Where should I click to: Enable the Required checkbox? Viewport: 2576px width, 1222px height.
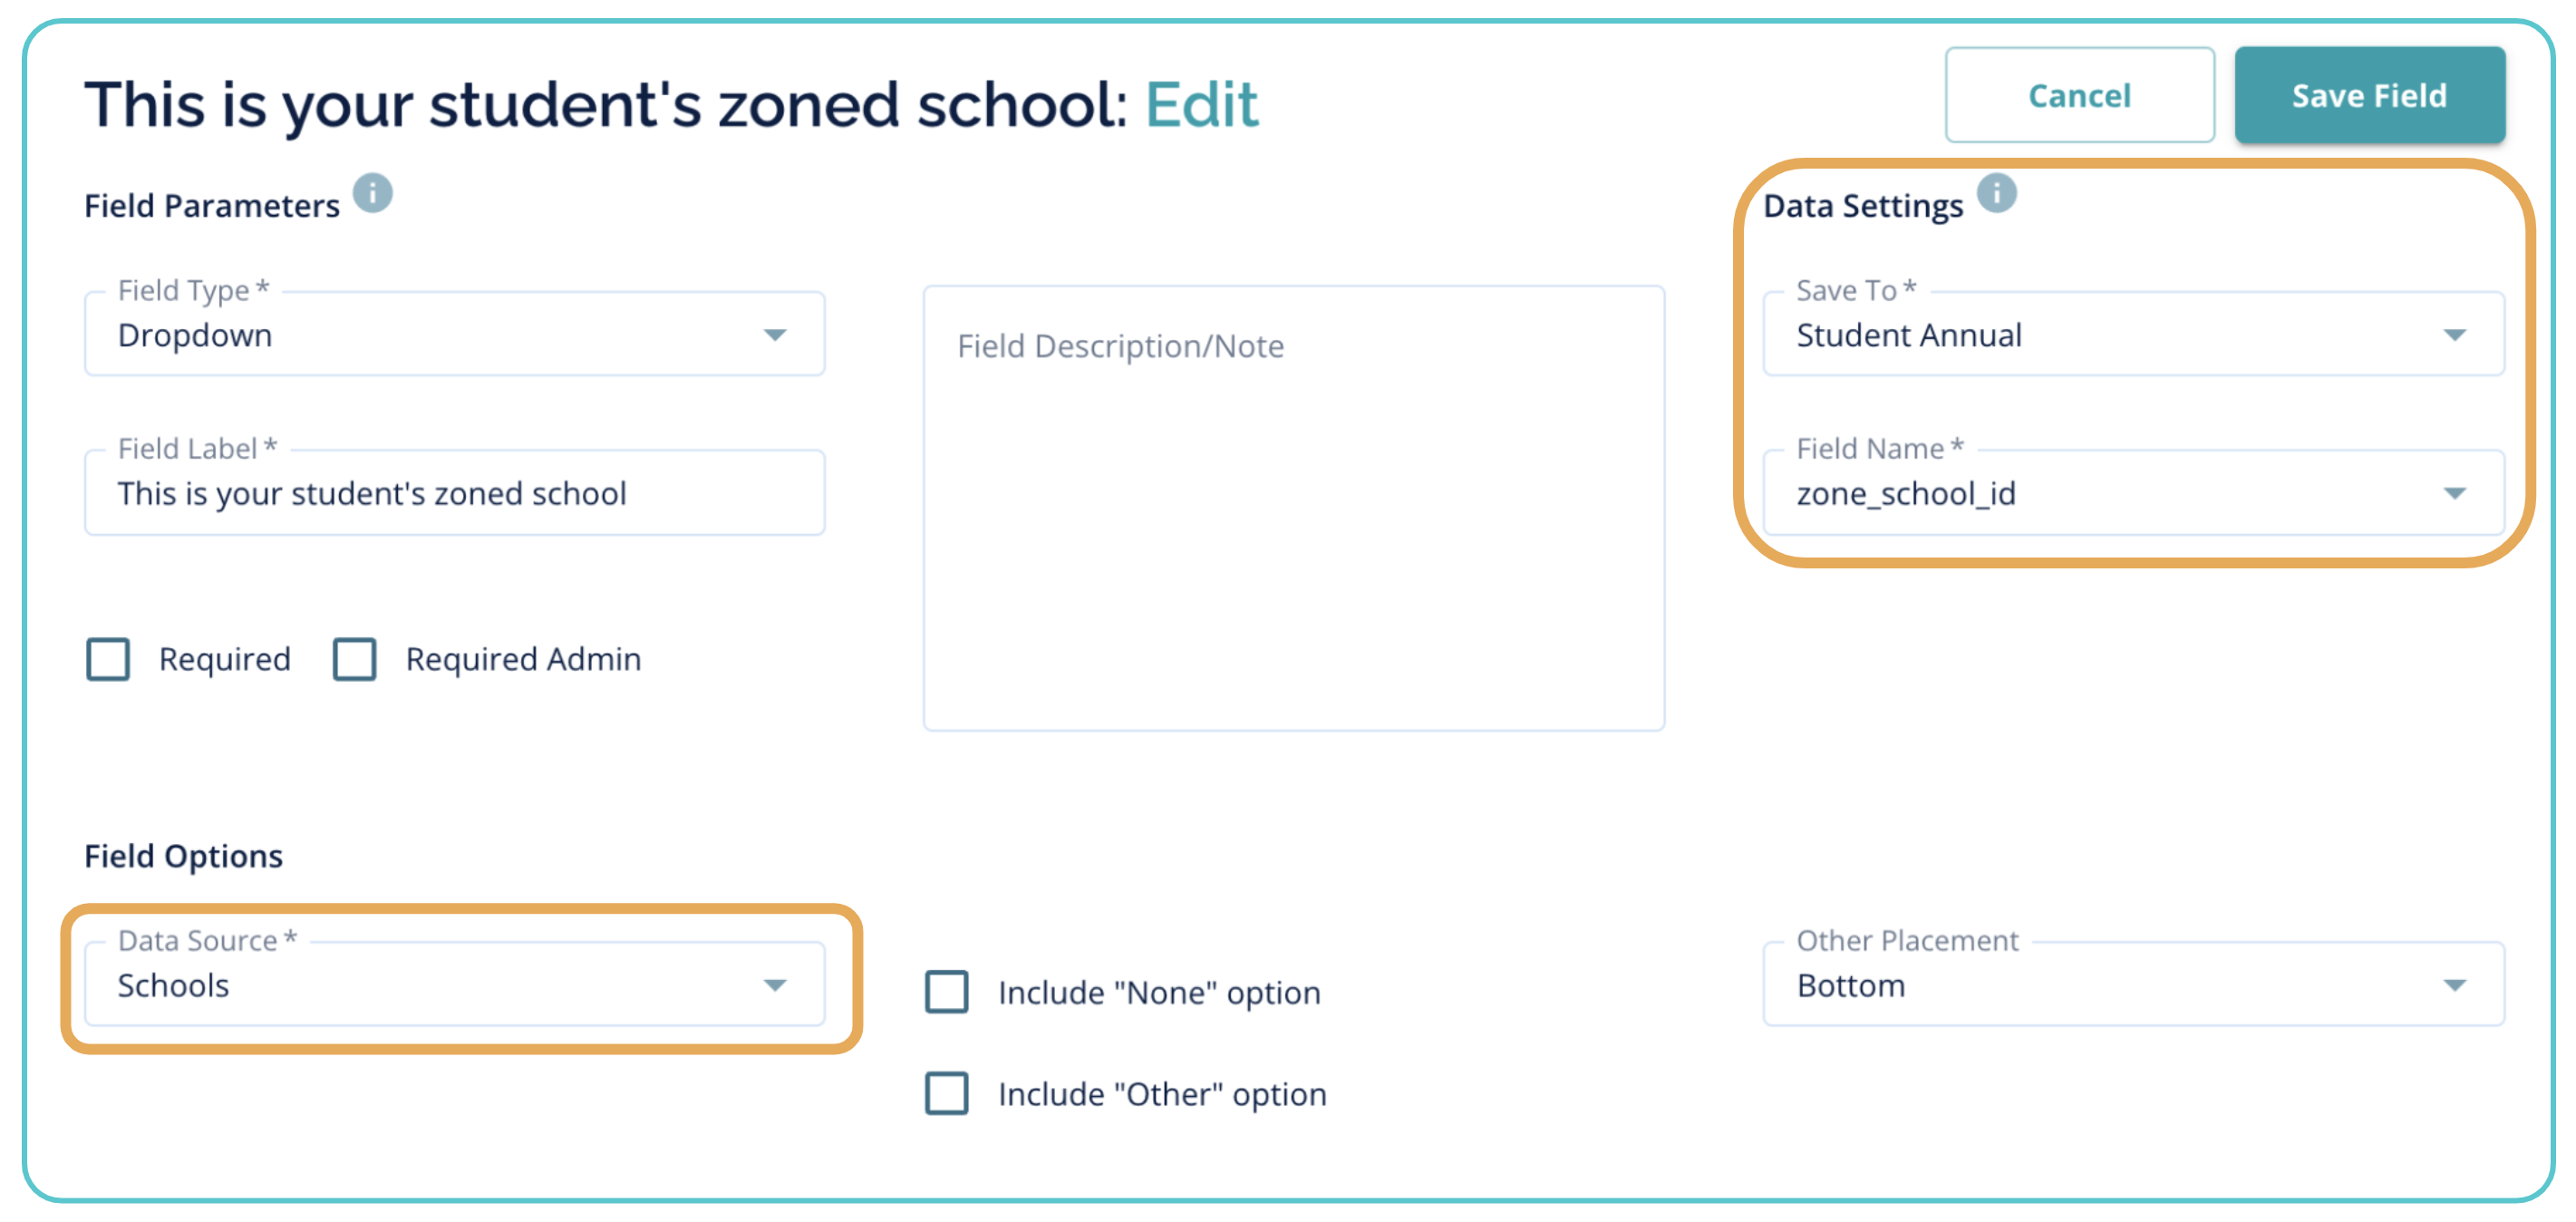click(108, 659)
